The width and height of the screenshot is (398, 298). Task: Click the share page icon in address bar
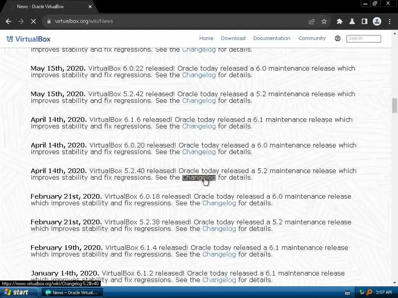[x=312, y=22]
